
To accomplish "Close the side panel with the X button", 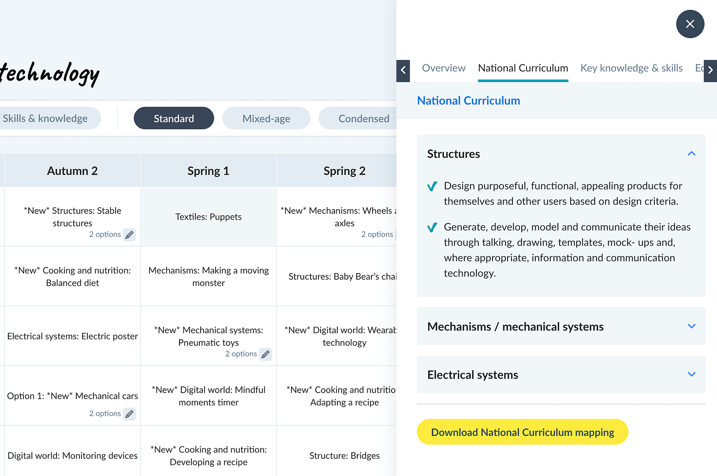I will coord(690,24).
